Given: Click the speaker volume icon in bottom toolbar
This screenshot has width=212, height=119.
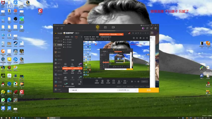Looking at the screenshot, I should click(125, 81).
